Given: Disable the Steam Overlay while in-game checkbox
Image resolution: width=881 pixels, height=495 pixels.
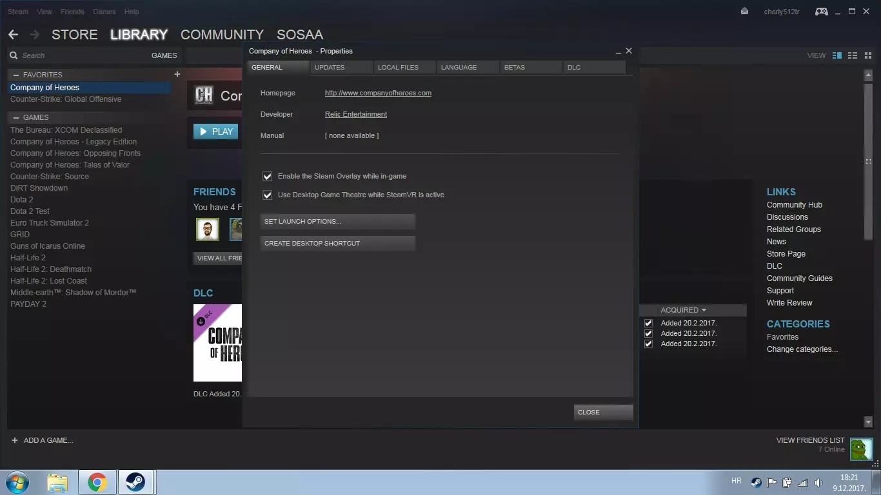Looking at the screenshot, I should point(267,176).
